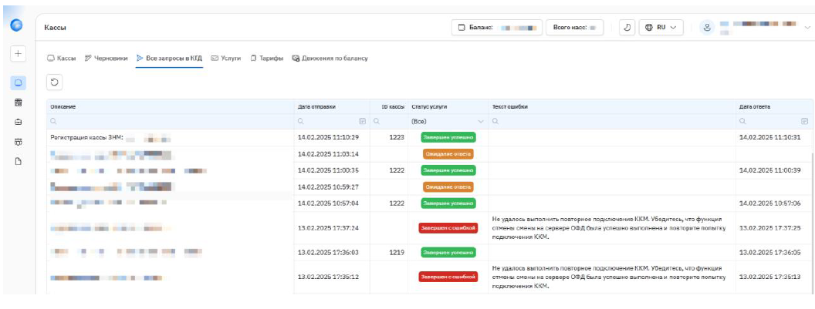Click the app logo in sidebar

coord(18,25)
